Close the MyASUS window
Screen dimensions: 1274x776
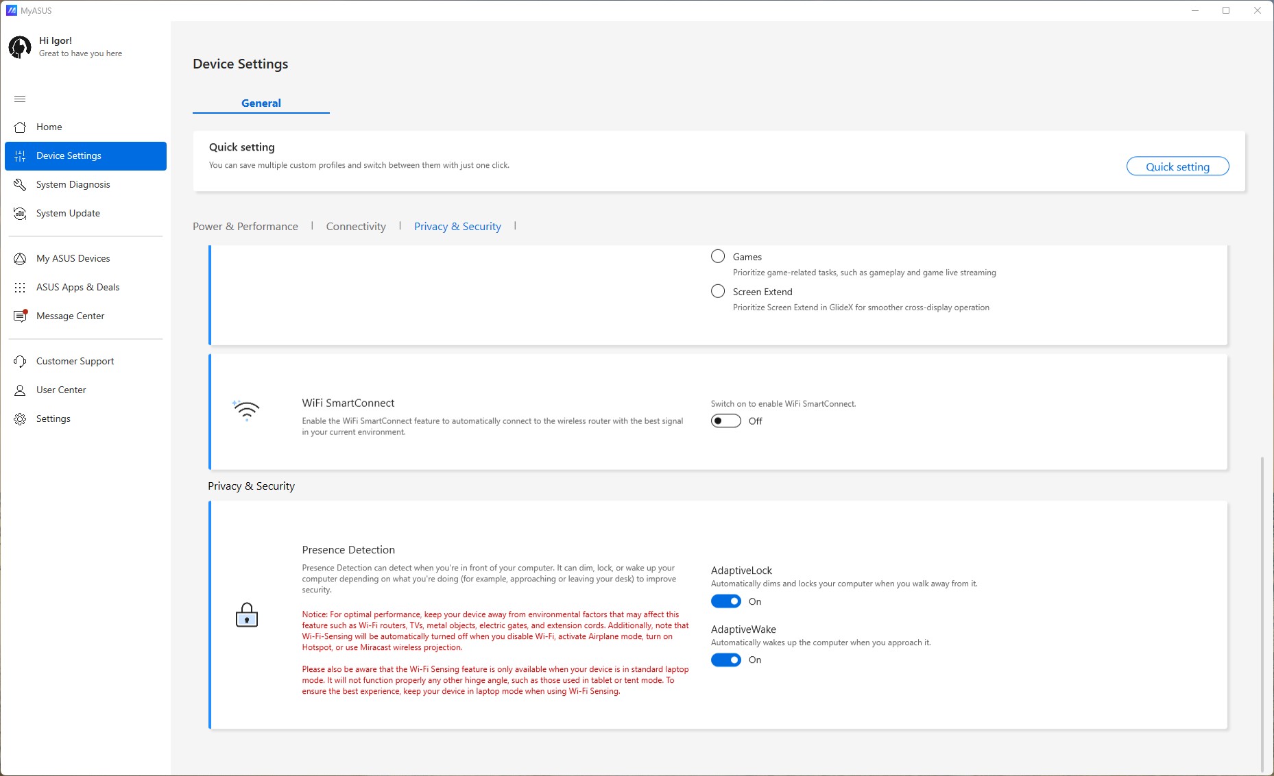[1258, 10]
